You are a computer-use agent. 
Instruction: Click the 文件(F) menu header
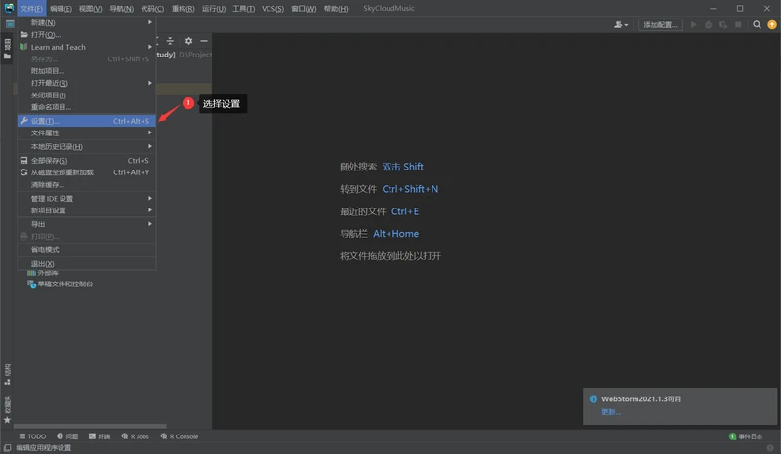[x=32, y=9]
